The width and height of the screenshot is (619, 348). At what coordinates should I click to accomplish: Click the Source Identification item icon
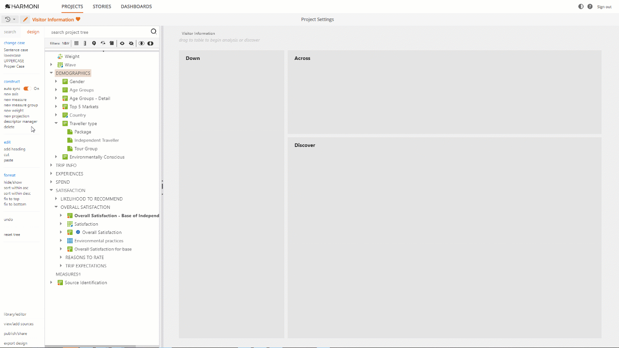click(60, 283)
